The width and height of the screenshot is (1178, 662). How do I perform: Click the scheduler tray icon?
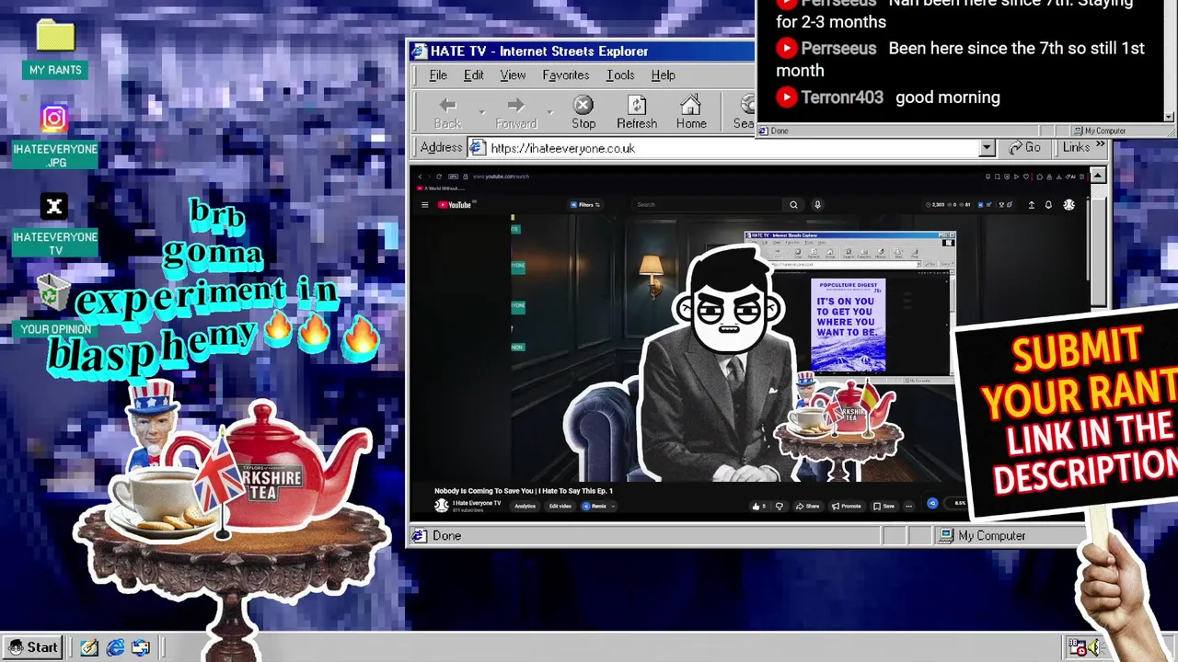(x=1077, y=647)
